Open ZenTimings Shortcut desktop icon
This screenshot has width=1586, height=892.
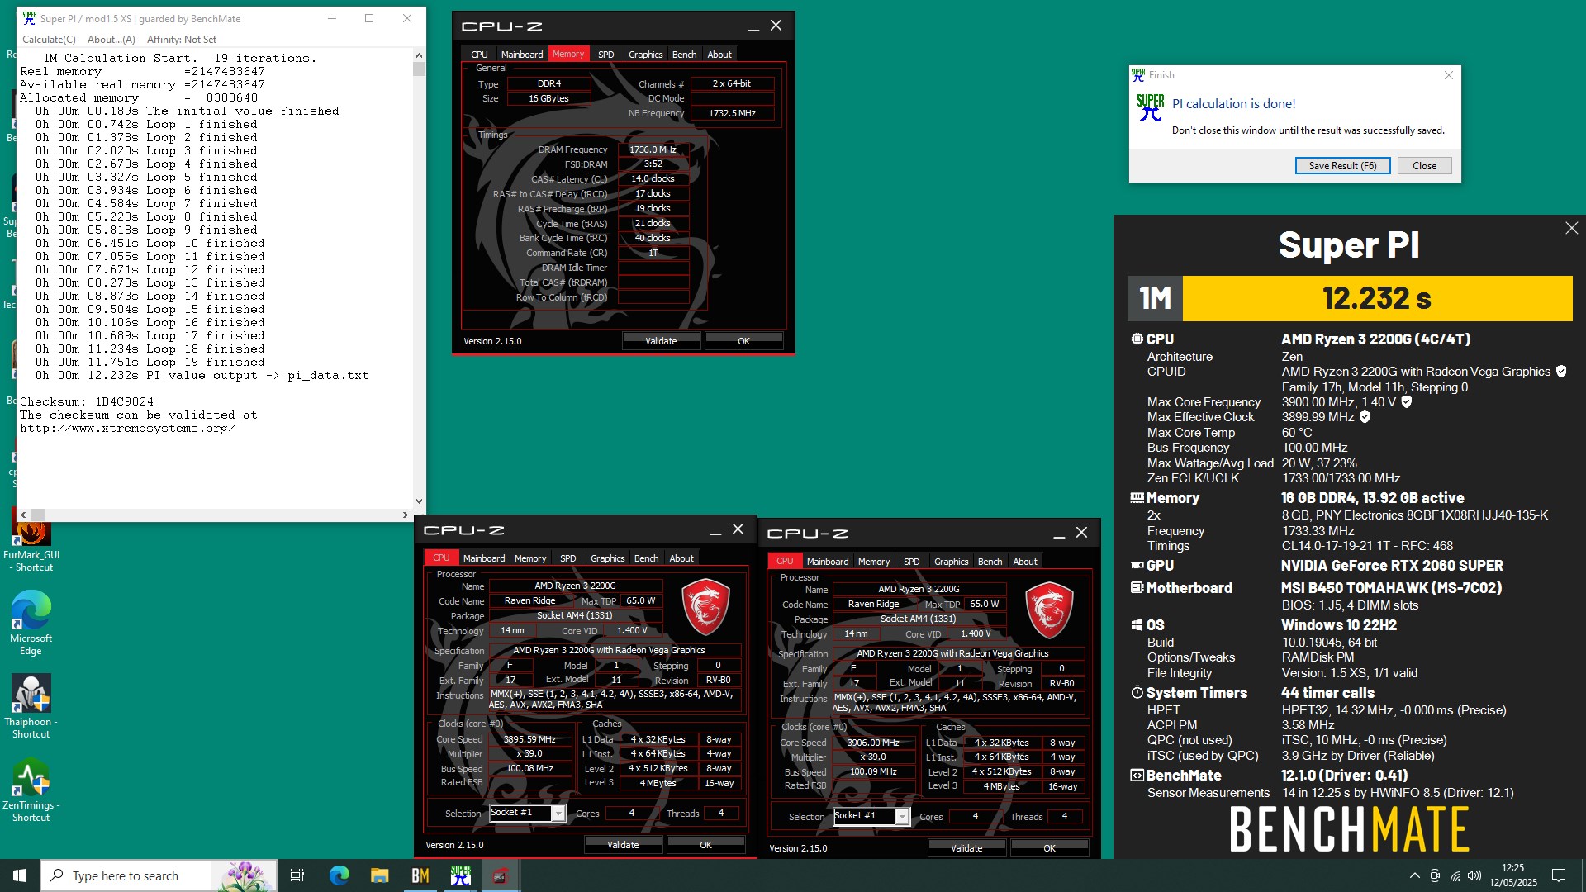coord(31,790)
